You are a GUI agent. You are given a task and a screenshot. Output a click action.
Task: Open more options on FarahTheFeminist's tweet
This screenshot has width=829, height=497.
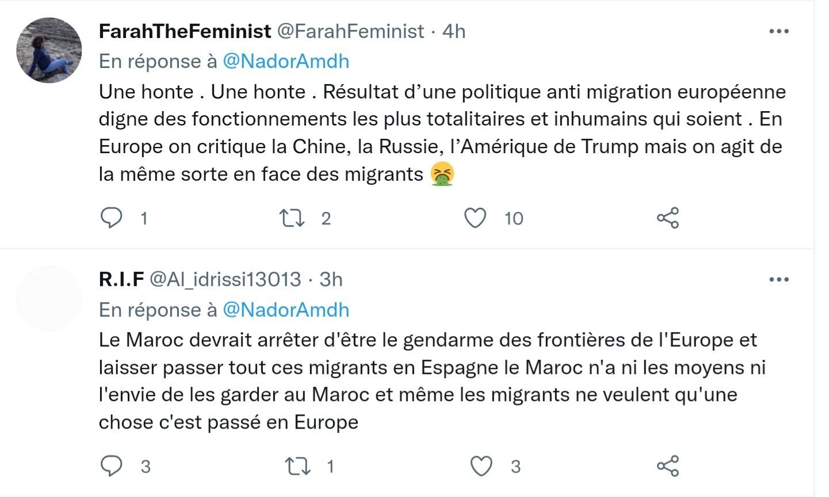(x=779, y=31)
